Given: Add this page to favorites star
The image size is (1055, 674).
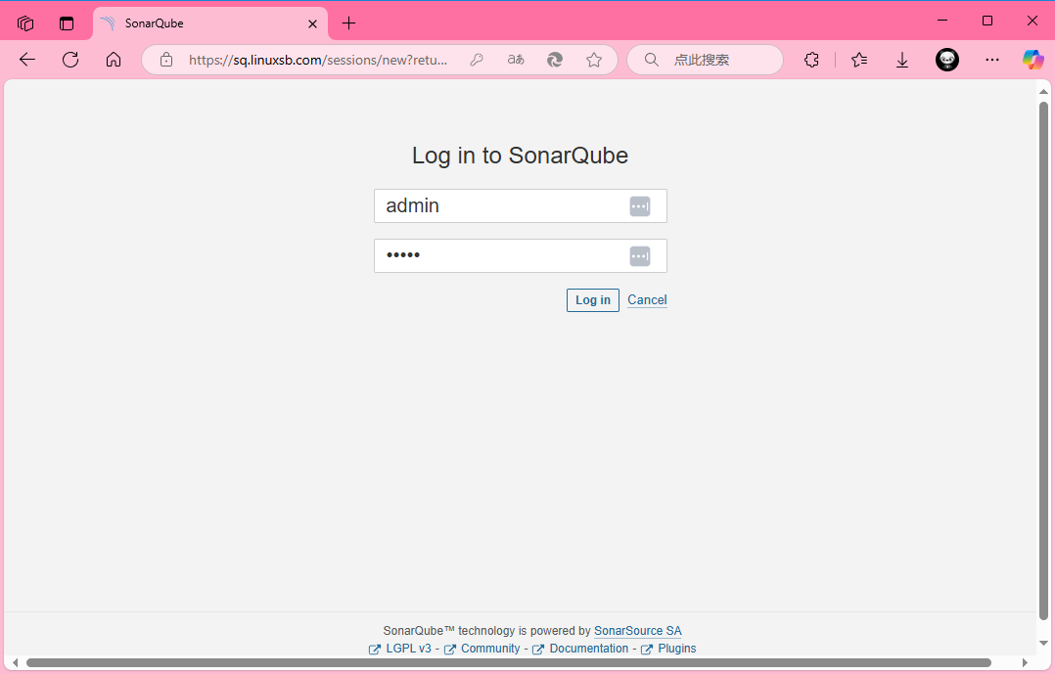Looking at the screenshot, I should point(593,60).
